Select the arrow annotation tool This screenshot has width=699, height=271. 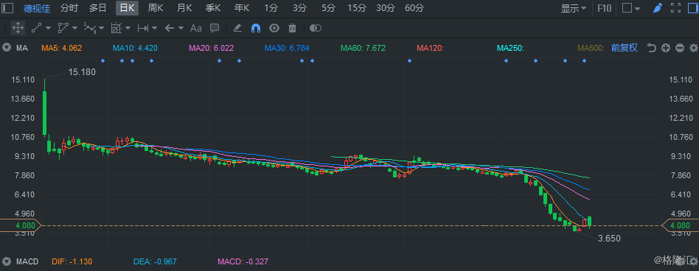pos(170,28)
